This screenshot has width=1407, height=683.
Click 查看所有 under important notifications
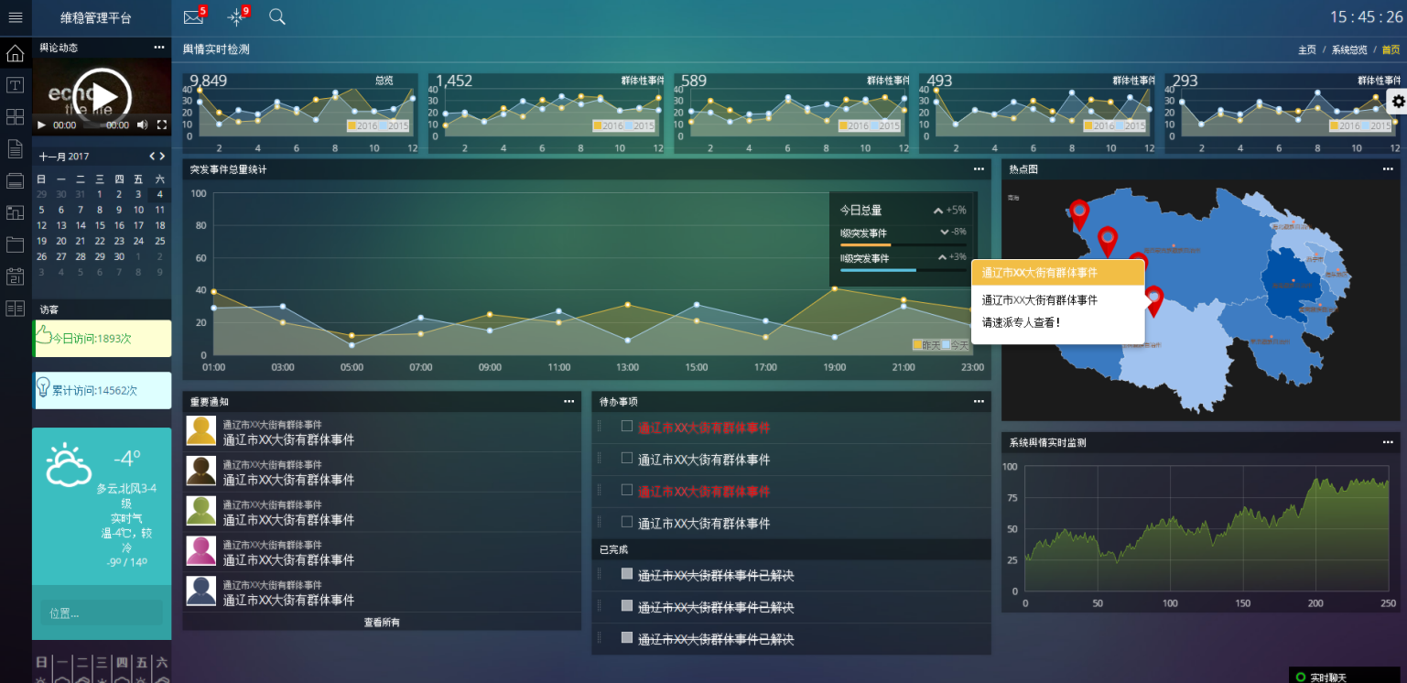click(x=382, y=623)
